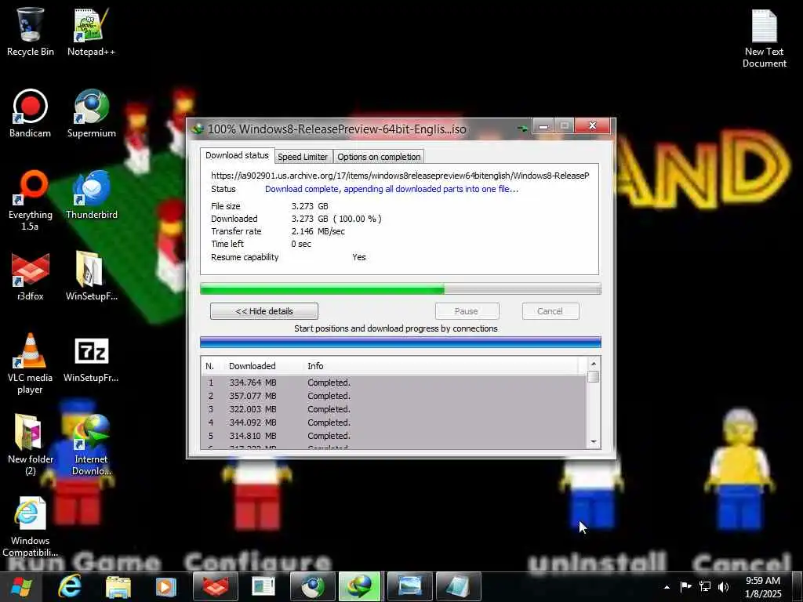Click the taskbar clock showing 9:59 AM
The height and width of the screenshot is (602, 803).
coord(763,586)
